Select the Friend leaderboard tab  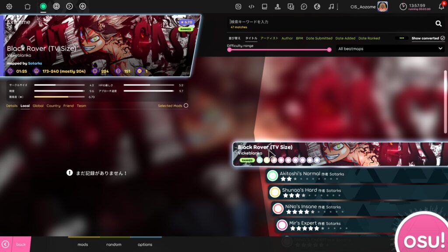click(69, 106)
